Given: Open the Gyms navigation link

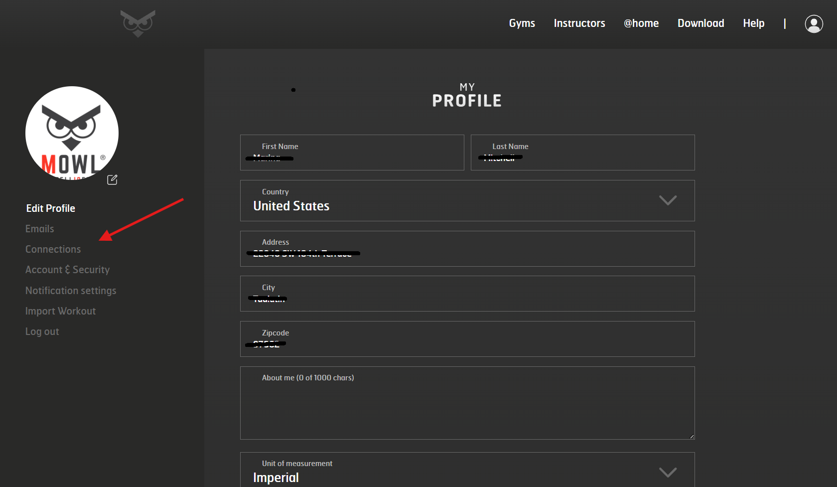Looking at the screenshot, I should click(522, 23).
